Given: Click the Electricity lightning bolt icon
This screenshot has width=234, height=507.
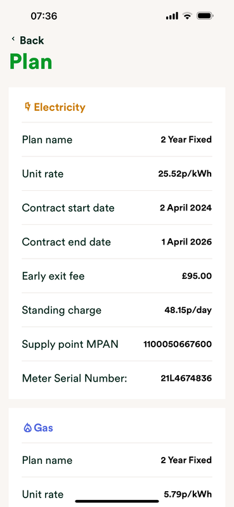Looking at the screenshot, I should tap(28, 106).
